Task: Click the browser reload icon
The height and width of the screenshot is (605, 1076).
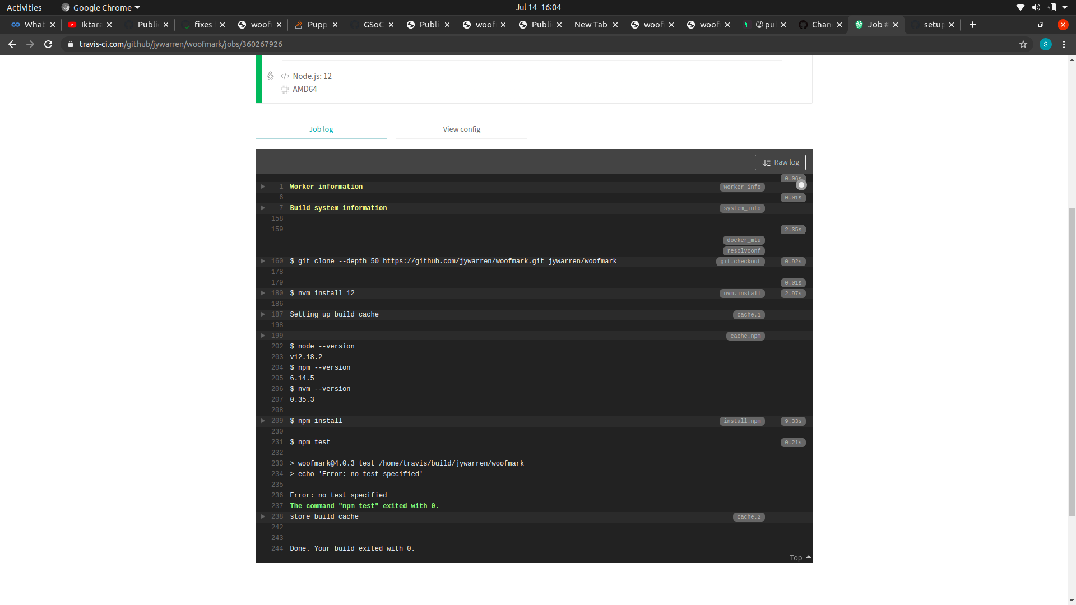Action: pyautogui.click(x=48, y=44)
